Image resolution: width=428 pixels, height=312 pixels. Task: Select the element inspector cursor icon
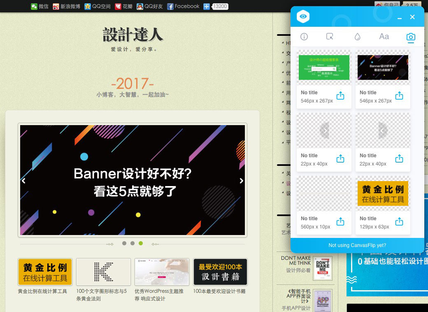(330, 37)
